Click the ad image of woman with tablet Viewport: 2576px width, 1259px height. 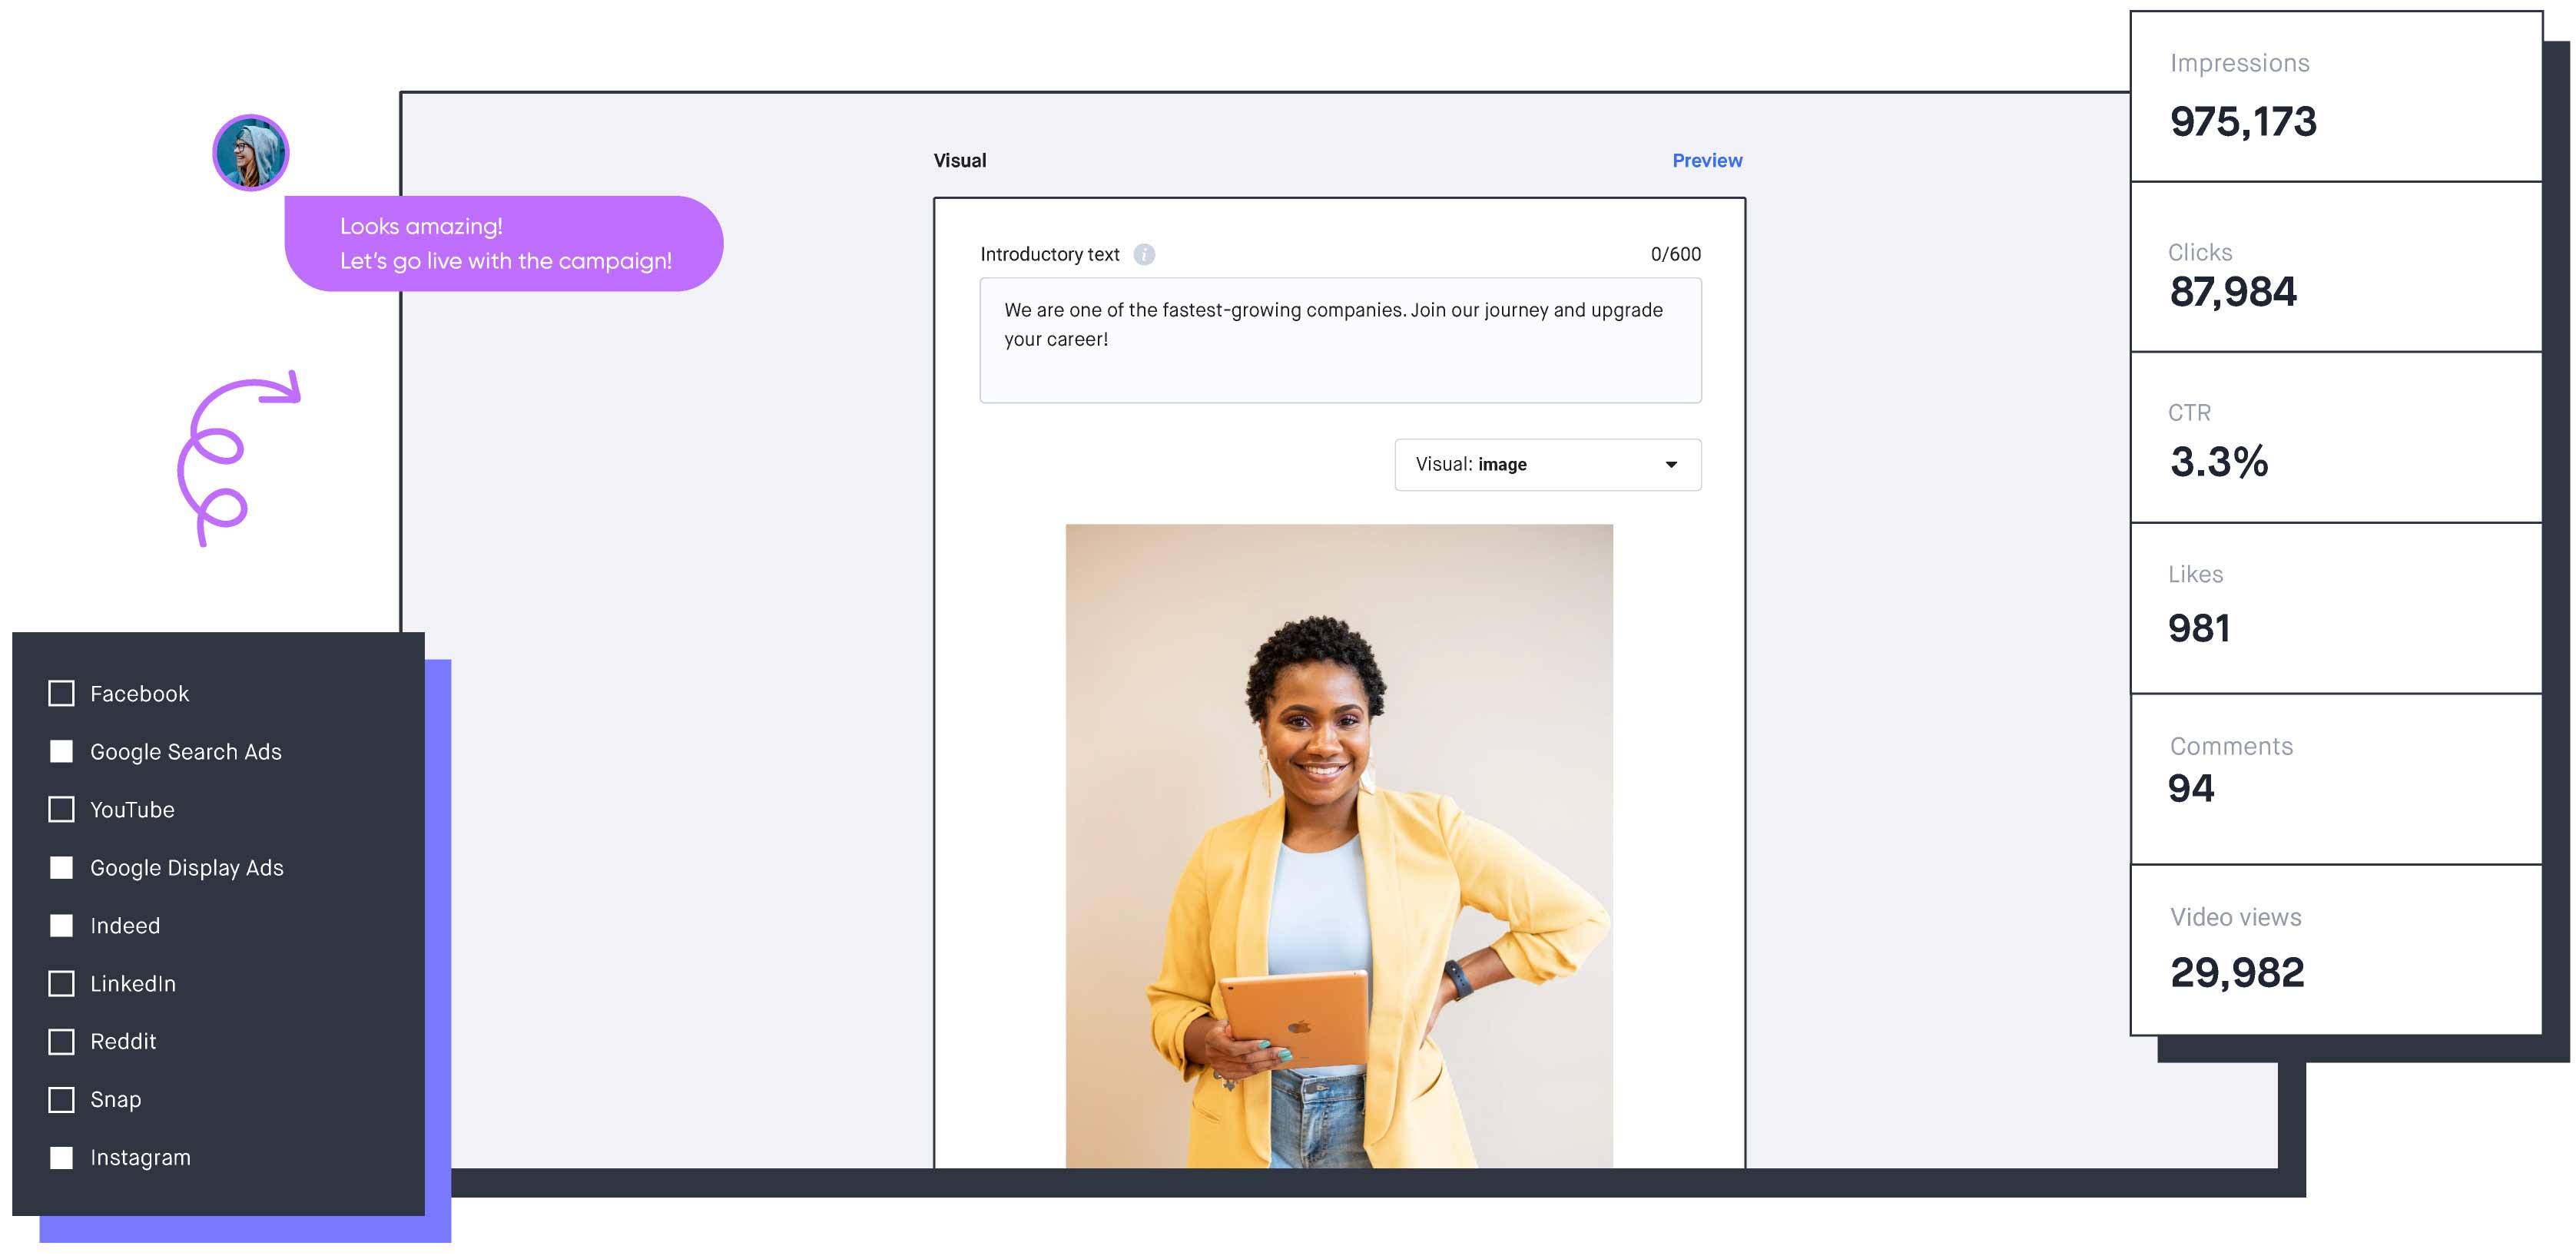click(x=1338, y=845)
